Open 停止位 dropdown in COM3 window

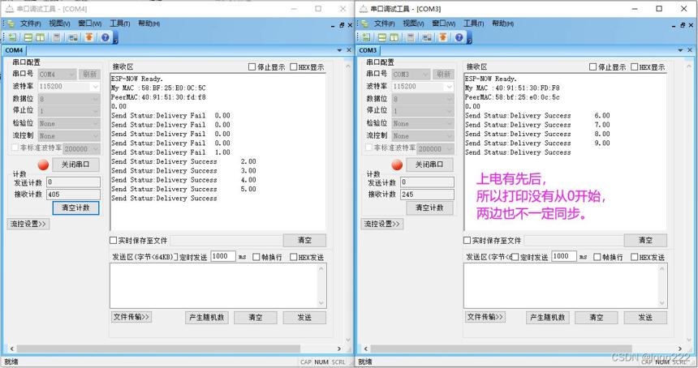422,111
